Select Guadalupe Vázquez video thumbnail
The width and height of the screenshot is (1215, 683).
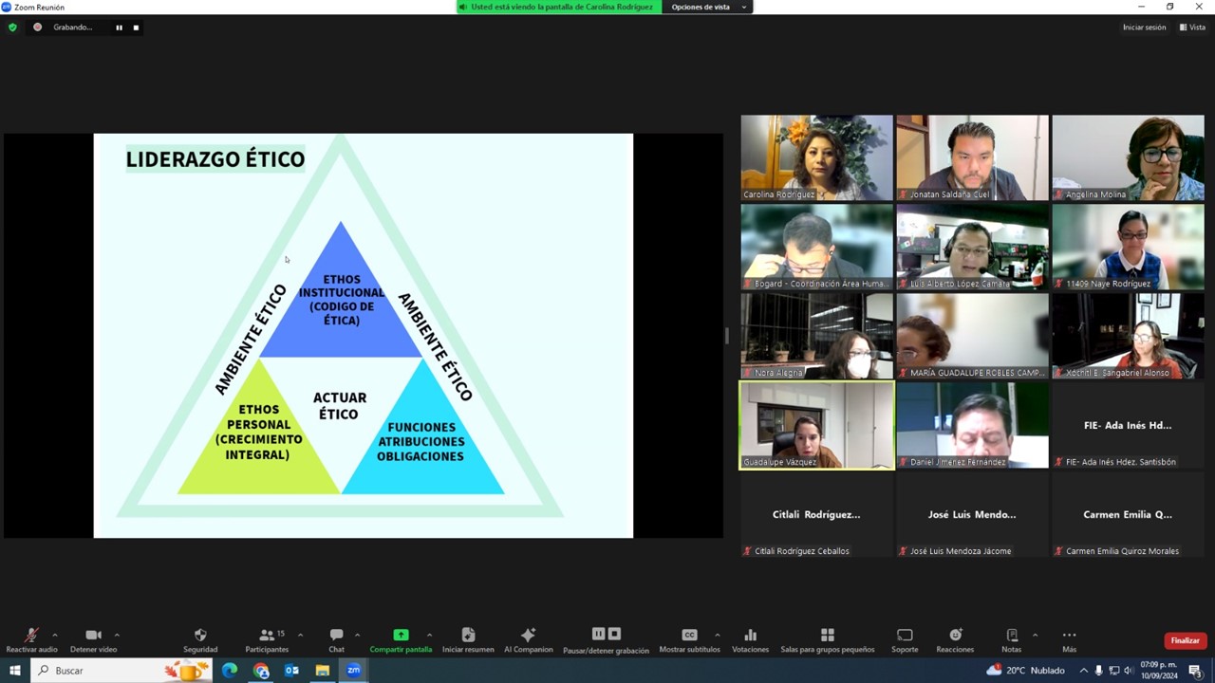tap(816, 425)
